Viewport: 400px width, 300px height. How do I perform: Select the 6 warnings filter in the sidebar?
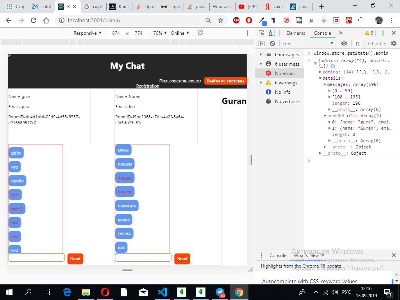tap(286, 83)
